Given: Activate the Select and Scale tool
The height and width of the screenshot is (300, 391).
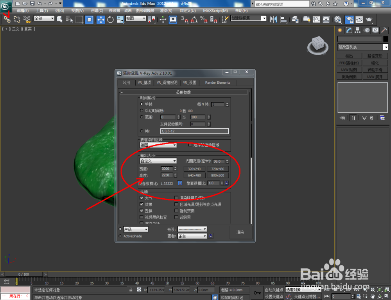Looking at the screenshot, I should coord(120,19).
